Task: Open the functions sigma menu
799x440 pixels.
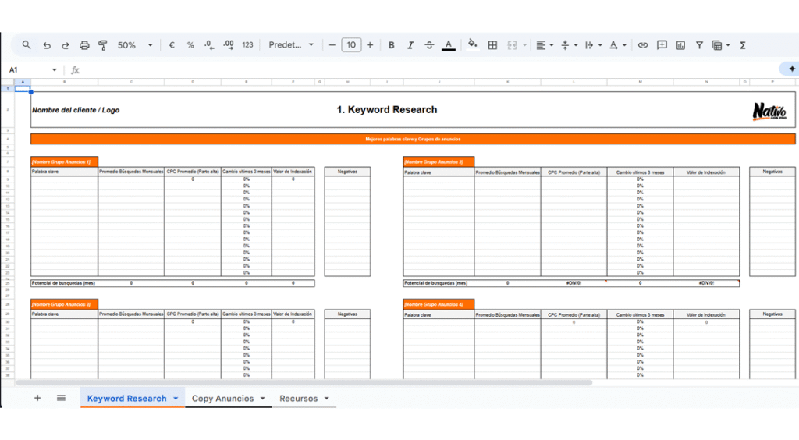Action: 743,45
